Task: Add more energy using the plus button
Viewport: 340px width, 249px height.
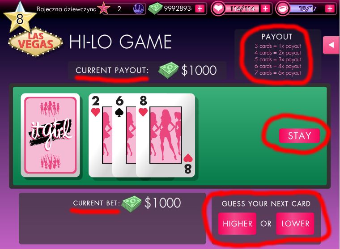Action: tap(265, 8)
